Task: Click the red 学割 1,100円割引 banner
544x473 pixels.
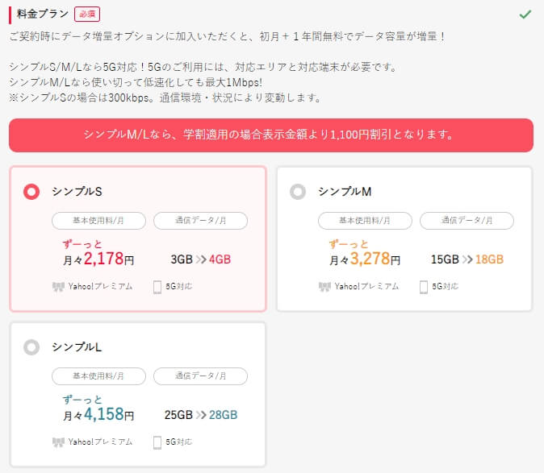Action: tap(271, 135)
